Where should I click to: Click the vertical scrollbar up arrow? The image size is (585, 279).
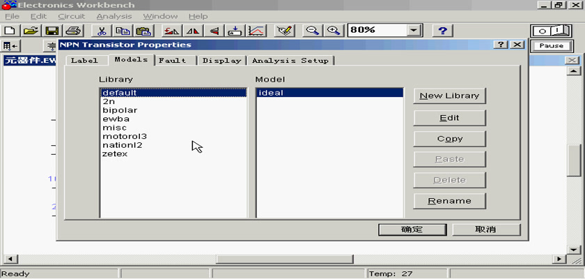tap(573, 71)
